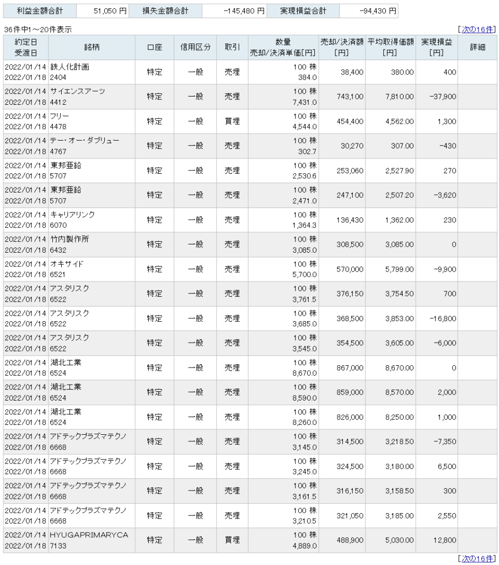Viewport: 499px width, 565px height.
Task: Click the 7,810.00 average acquisition price
Action: tap(400, 97)
